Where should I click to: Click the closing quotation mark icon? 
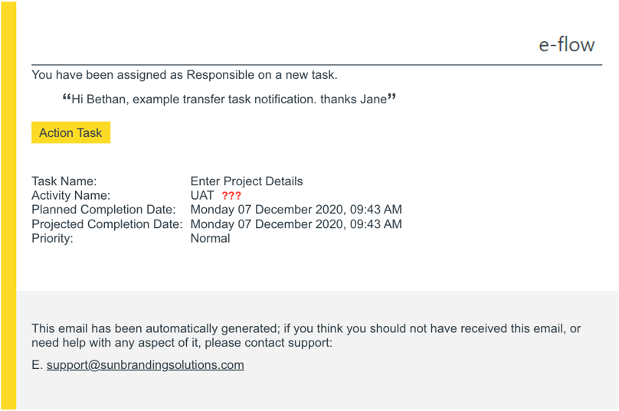[x=391, y=97]
